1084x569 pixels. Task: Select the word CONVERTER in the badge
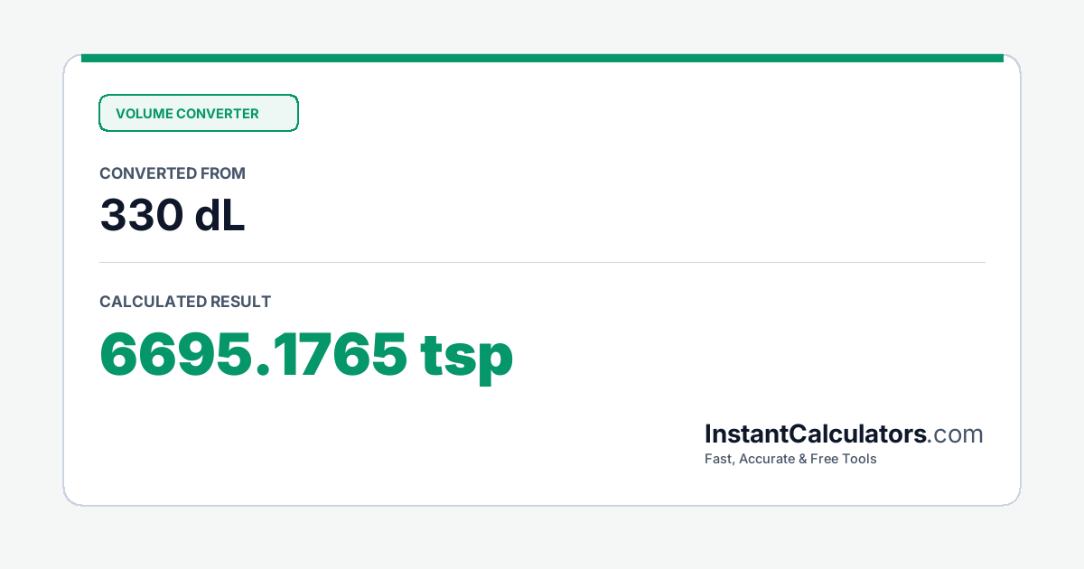(x=218, y=114)
